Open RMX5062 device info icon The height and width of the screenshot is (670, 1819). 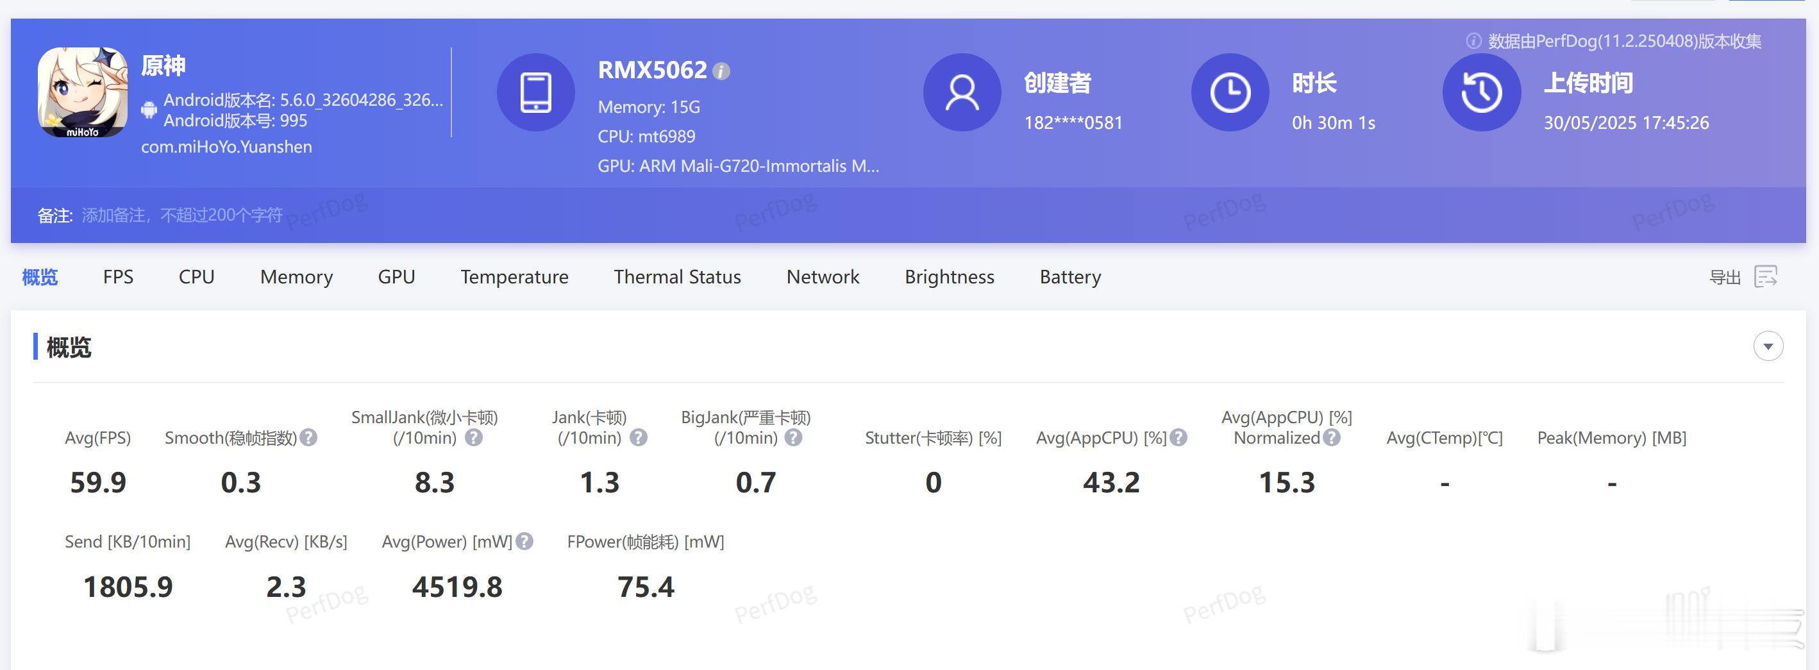point(721,71)
